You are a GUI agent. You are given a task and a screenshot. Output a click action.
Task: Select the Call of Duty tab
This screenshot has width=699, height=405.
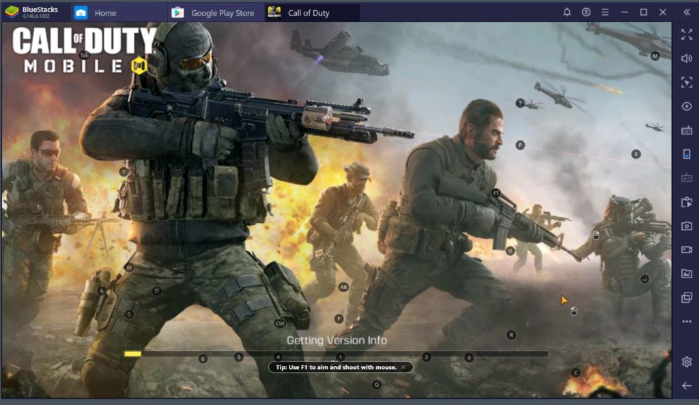312,12
